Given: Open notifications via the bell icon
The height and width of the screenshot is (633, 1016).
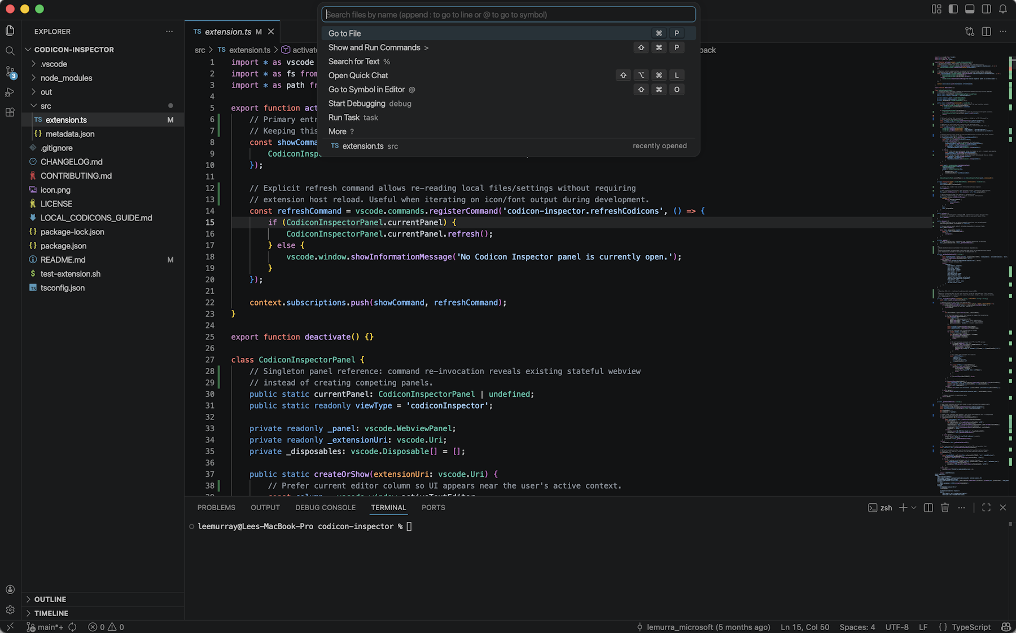Looking at the screenshot, I should click(x=1002, y=9).
